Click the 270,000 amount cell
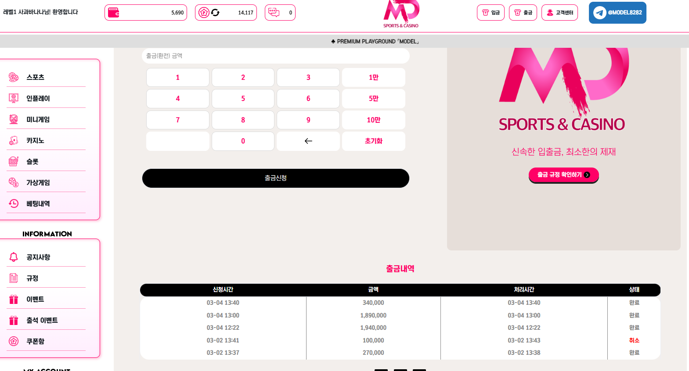689x371 pixels. [373, 353]
